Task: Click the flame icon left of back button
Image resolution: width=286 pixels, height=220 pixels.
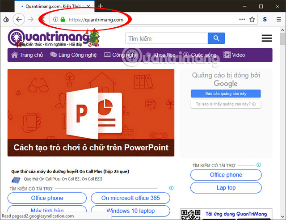Action: (6, 19)
